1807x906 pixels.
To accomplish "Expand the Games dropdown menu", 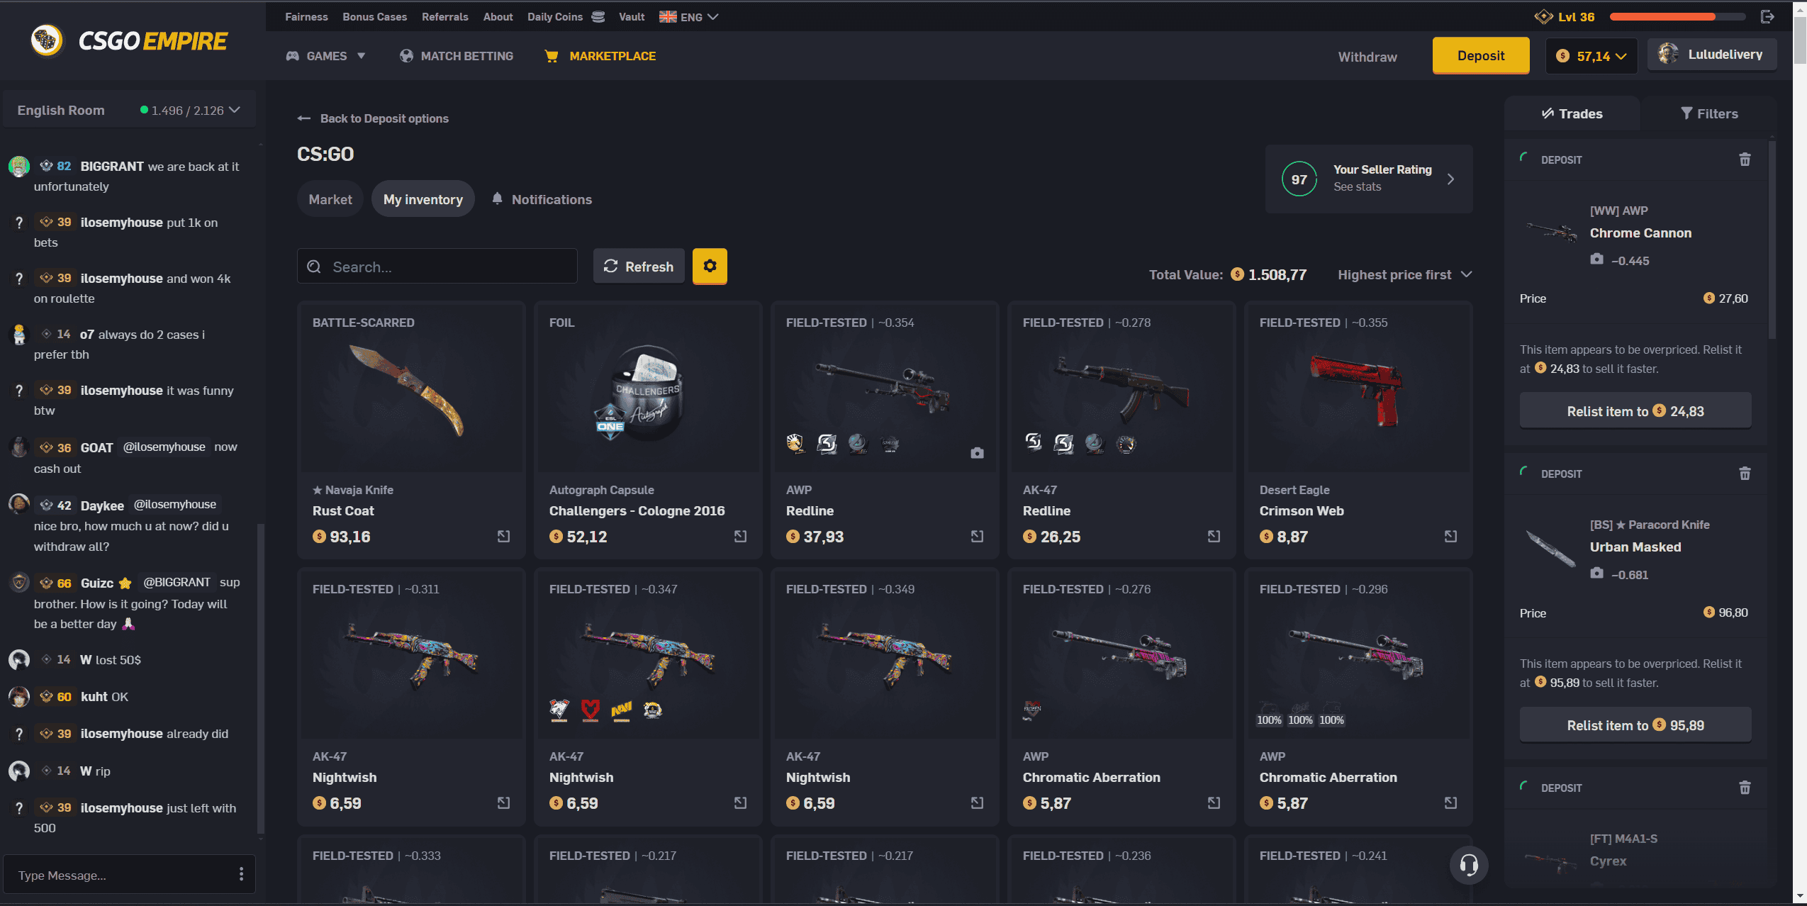I will point(325,56).
